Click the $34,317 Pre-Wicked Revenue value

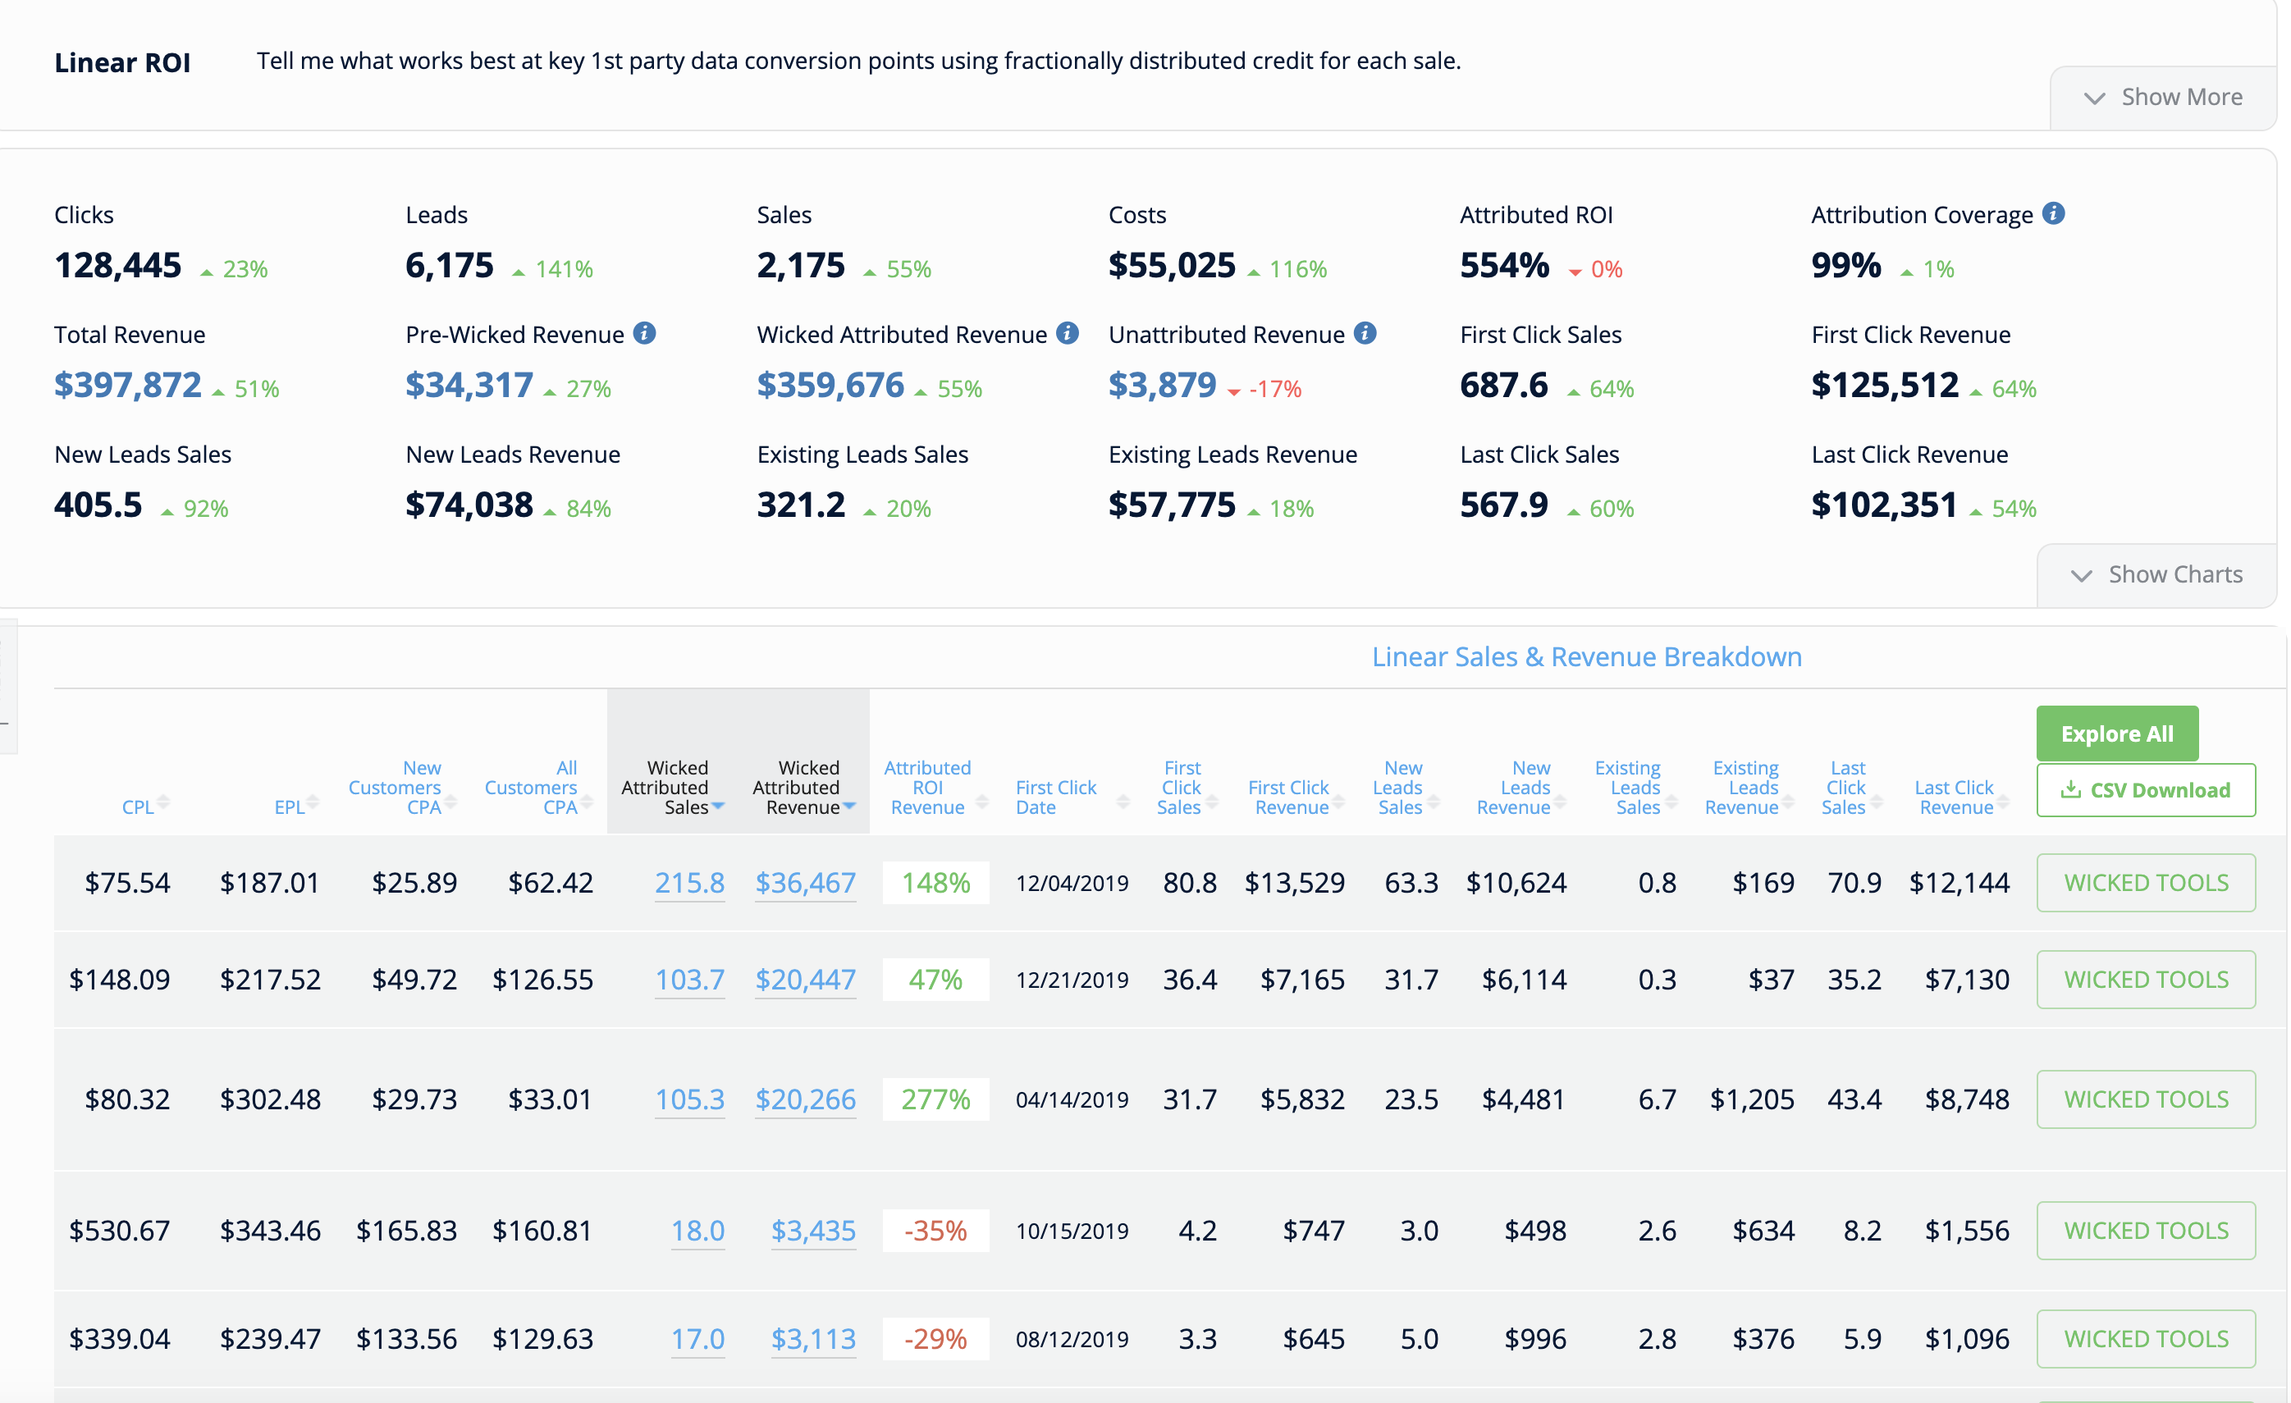click(x=469, y=385)
